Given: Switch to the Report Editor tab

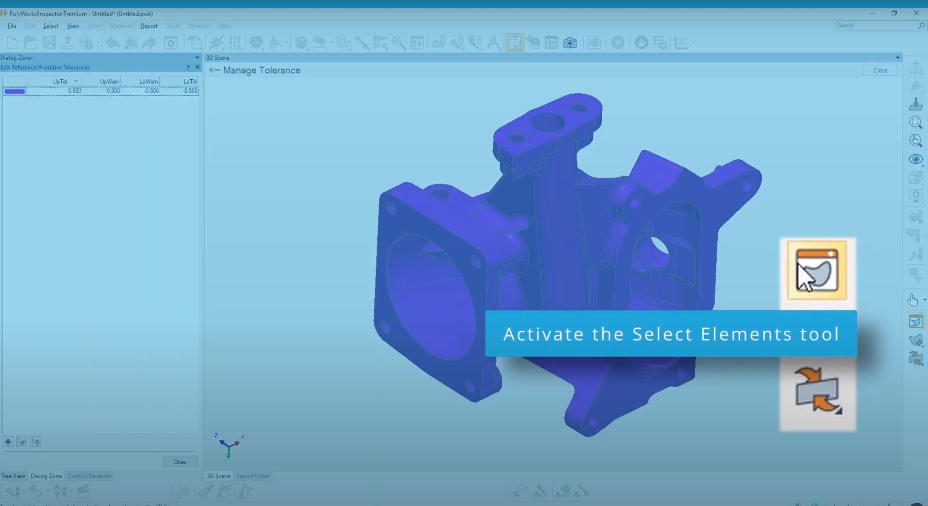Looking at the screenshot, I should (252, 476).
